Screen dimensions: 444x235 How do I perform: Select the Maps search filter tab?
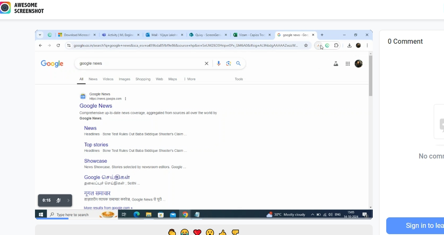pos(172,79)
